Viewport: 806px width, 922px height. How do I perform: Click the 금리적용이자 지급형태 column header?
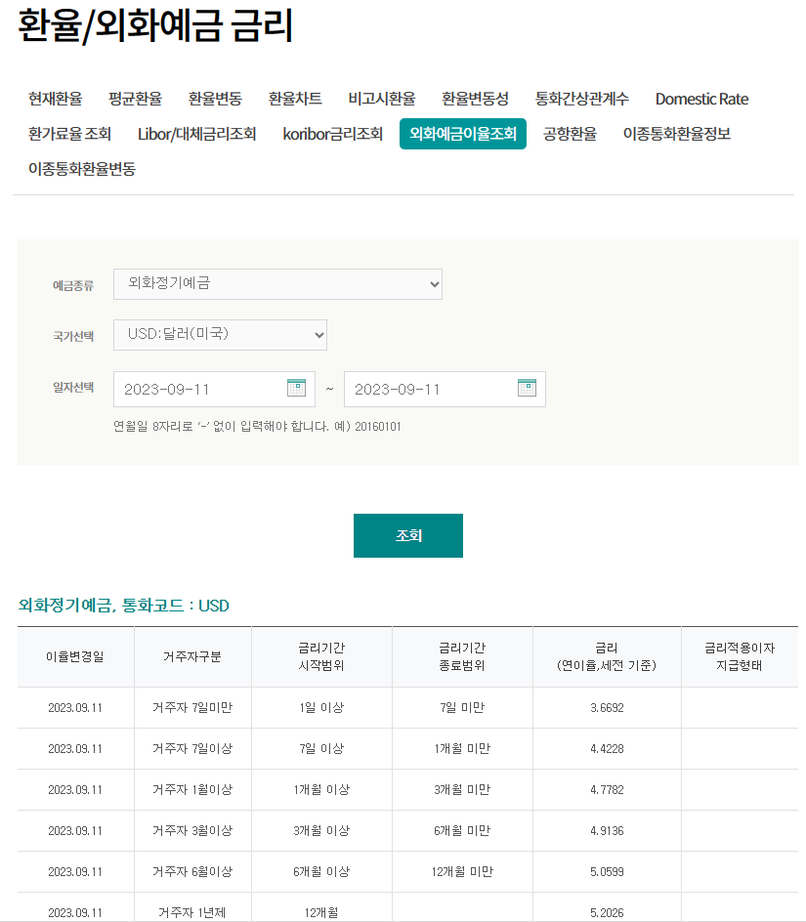pyautogui.click(x=740, y=656)
